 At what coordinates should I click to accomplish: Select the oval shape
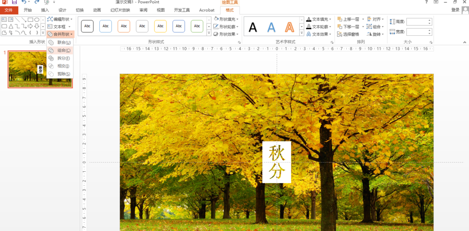click(x=37, y=20)
